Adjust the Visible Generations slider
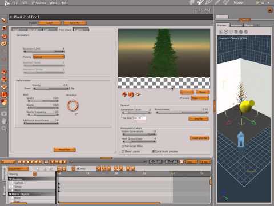This screenshot has height=206, width=274. (x=139, y=134)
